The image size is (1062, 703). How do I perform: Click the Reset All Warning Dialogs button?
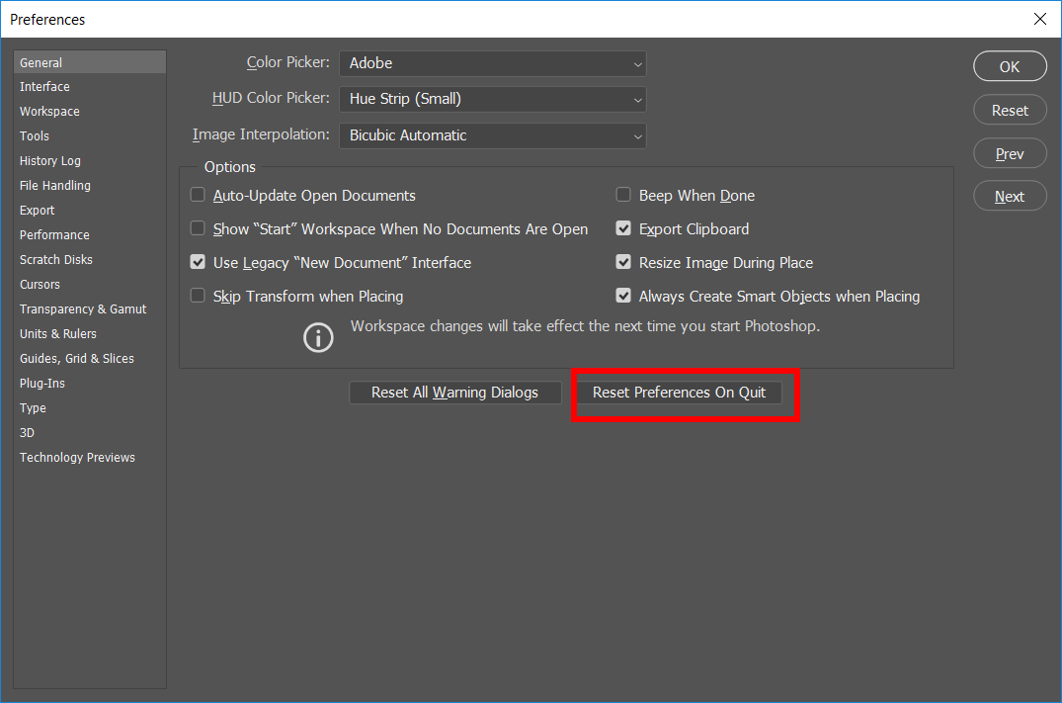tap(455, 392)
